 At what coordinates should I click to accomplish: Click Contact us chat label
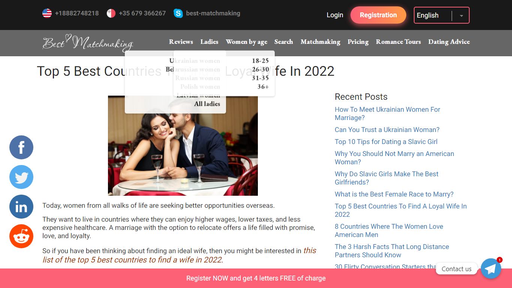click(x=457, y=269)
